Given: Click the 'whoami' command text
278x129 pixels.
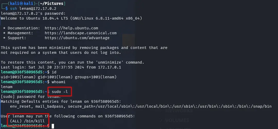Looking at the screenshot, I should pyautogui.click(x=59, y=82).
